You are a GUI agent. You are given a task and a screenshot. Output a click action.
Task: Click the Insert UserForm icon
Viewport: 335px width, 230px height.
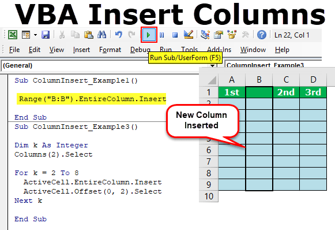(26, 35)
